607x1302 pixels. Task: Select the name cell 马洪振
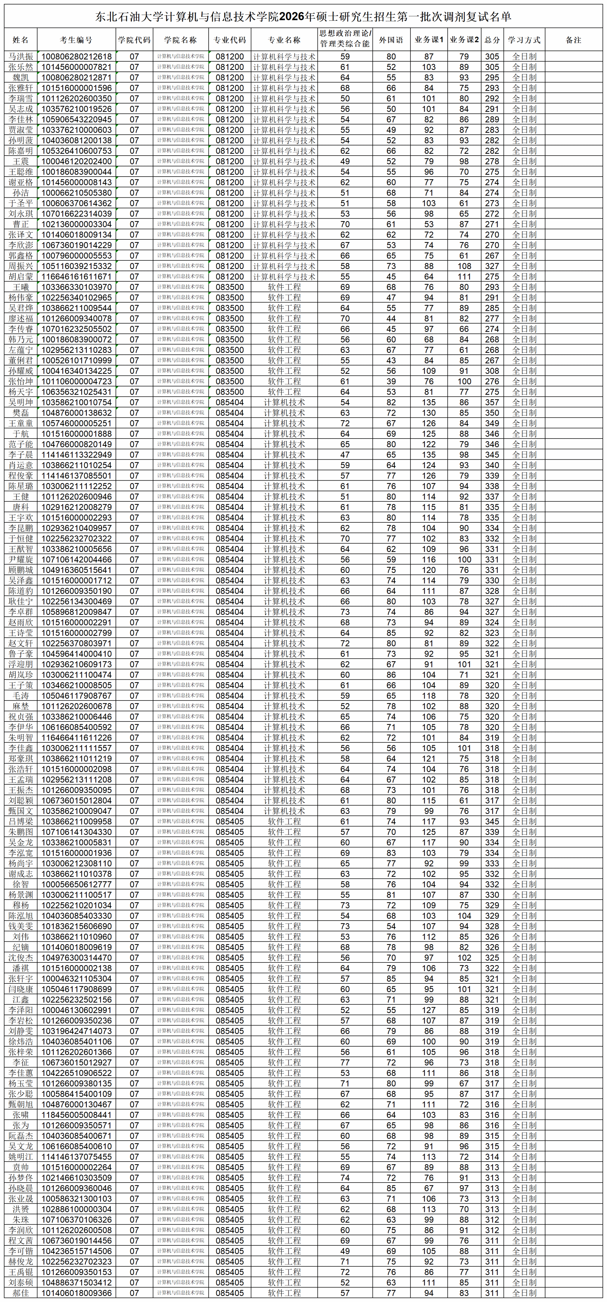coord(21,57)
